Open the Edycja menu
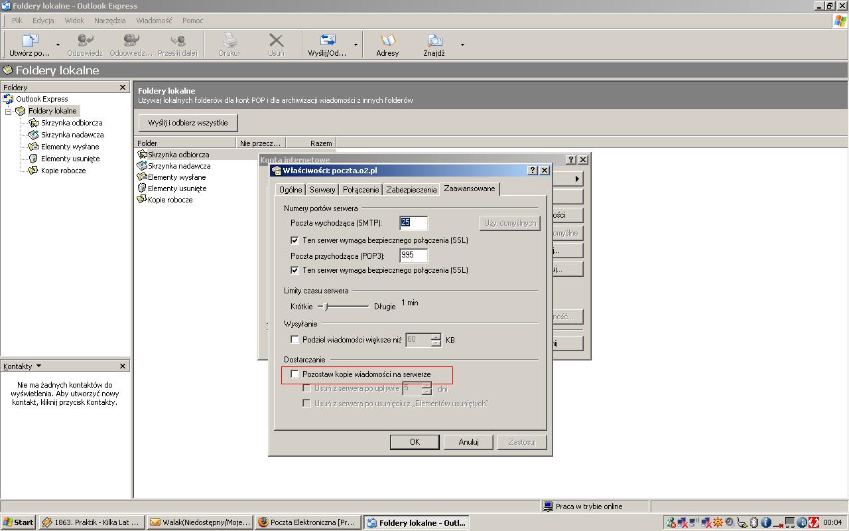Screen dimensions: 849x531 (x=43, y=21)
